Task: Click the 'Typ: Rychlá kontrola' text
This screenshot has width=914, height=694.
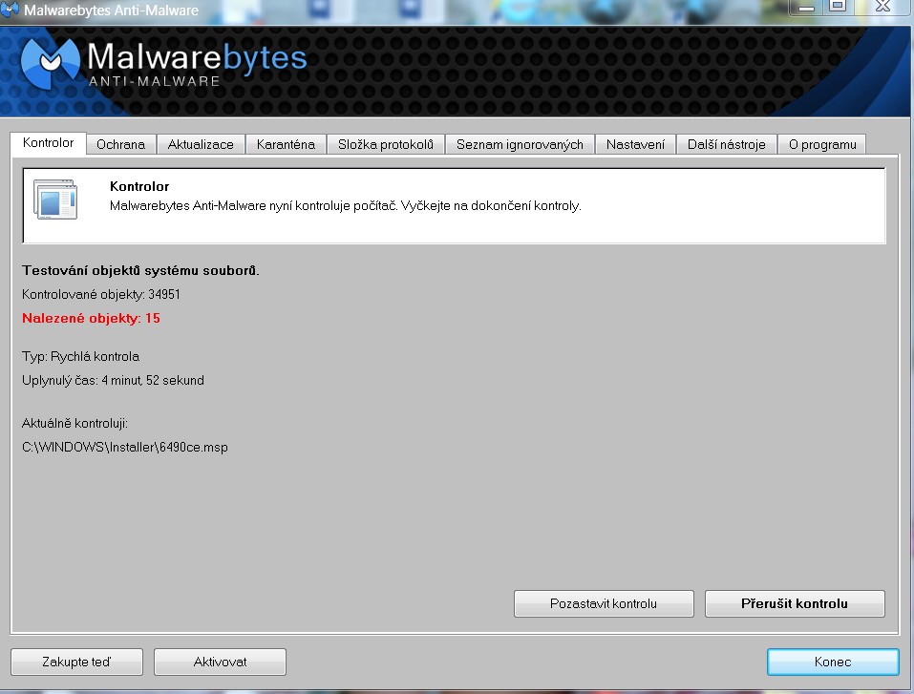Action: tap(80, 357)
